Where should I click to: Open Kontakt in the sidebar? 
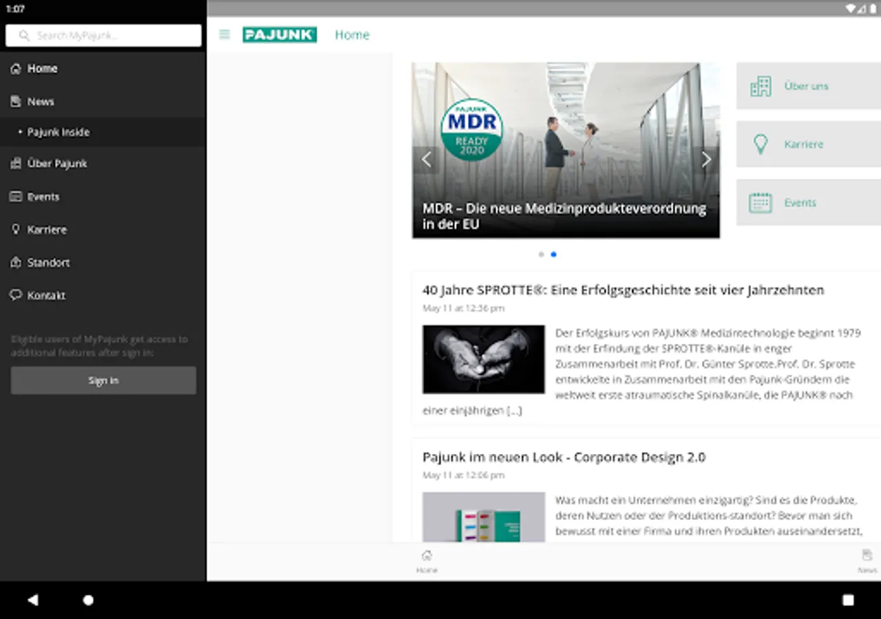click(x=103, y=296)
